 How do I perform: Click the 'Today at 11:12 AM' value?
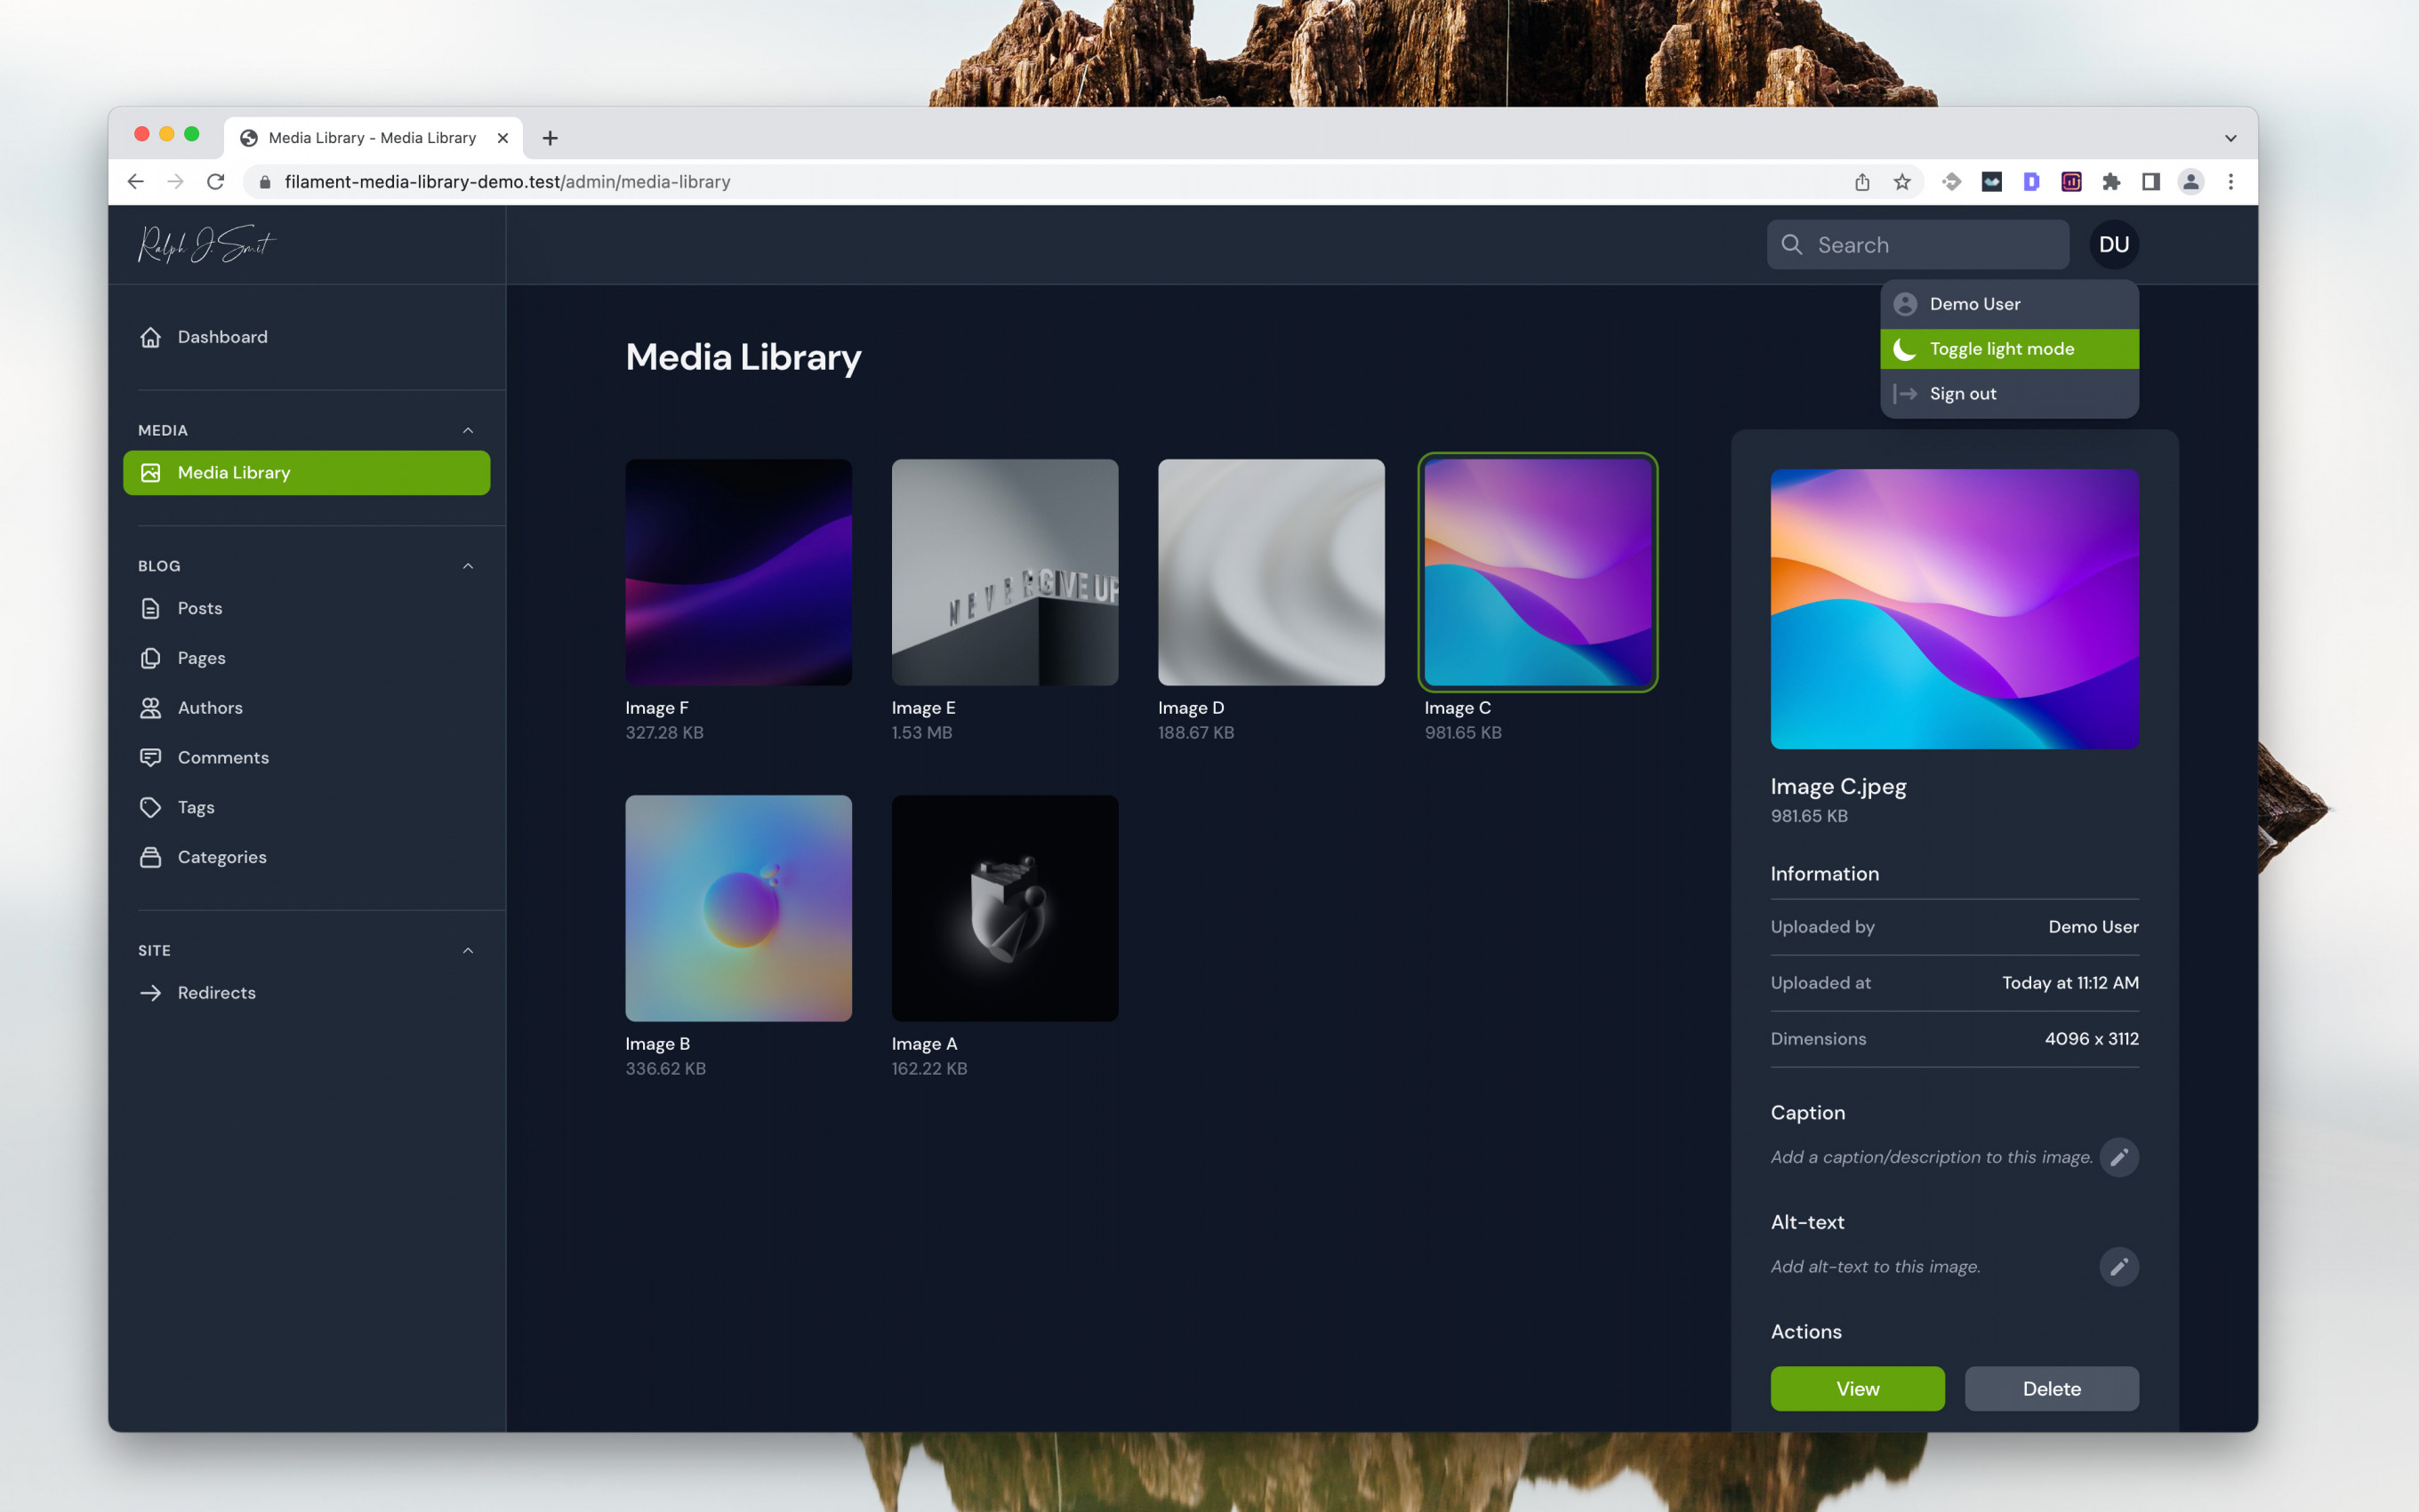coord(2069,983)
